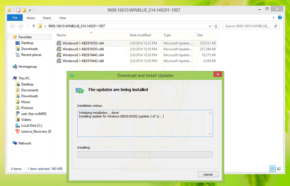This screenshot has width=290, height=186.
Task: Select Windows8.1-KB2919442-x64 update file
Action: pos(83,55)
